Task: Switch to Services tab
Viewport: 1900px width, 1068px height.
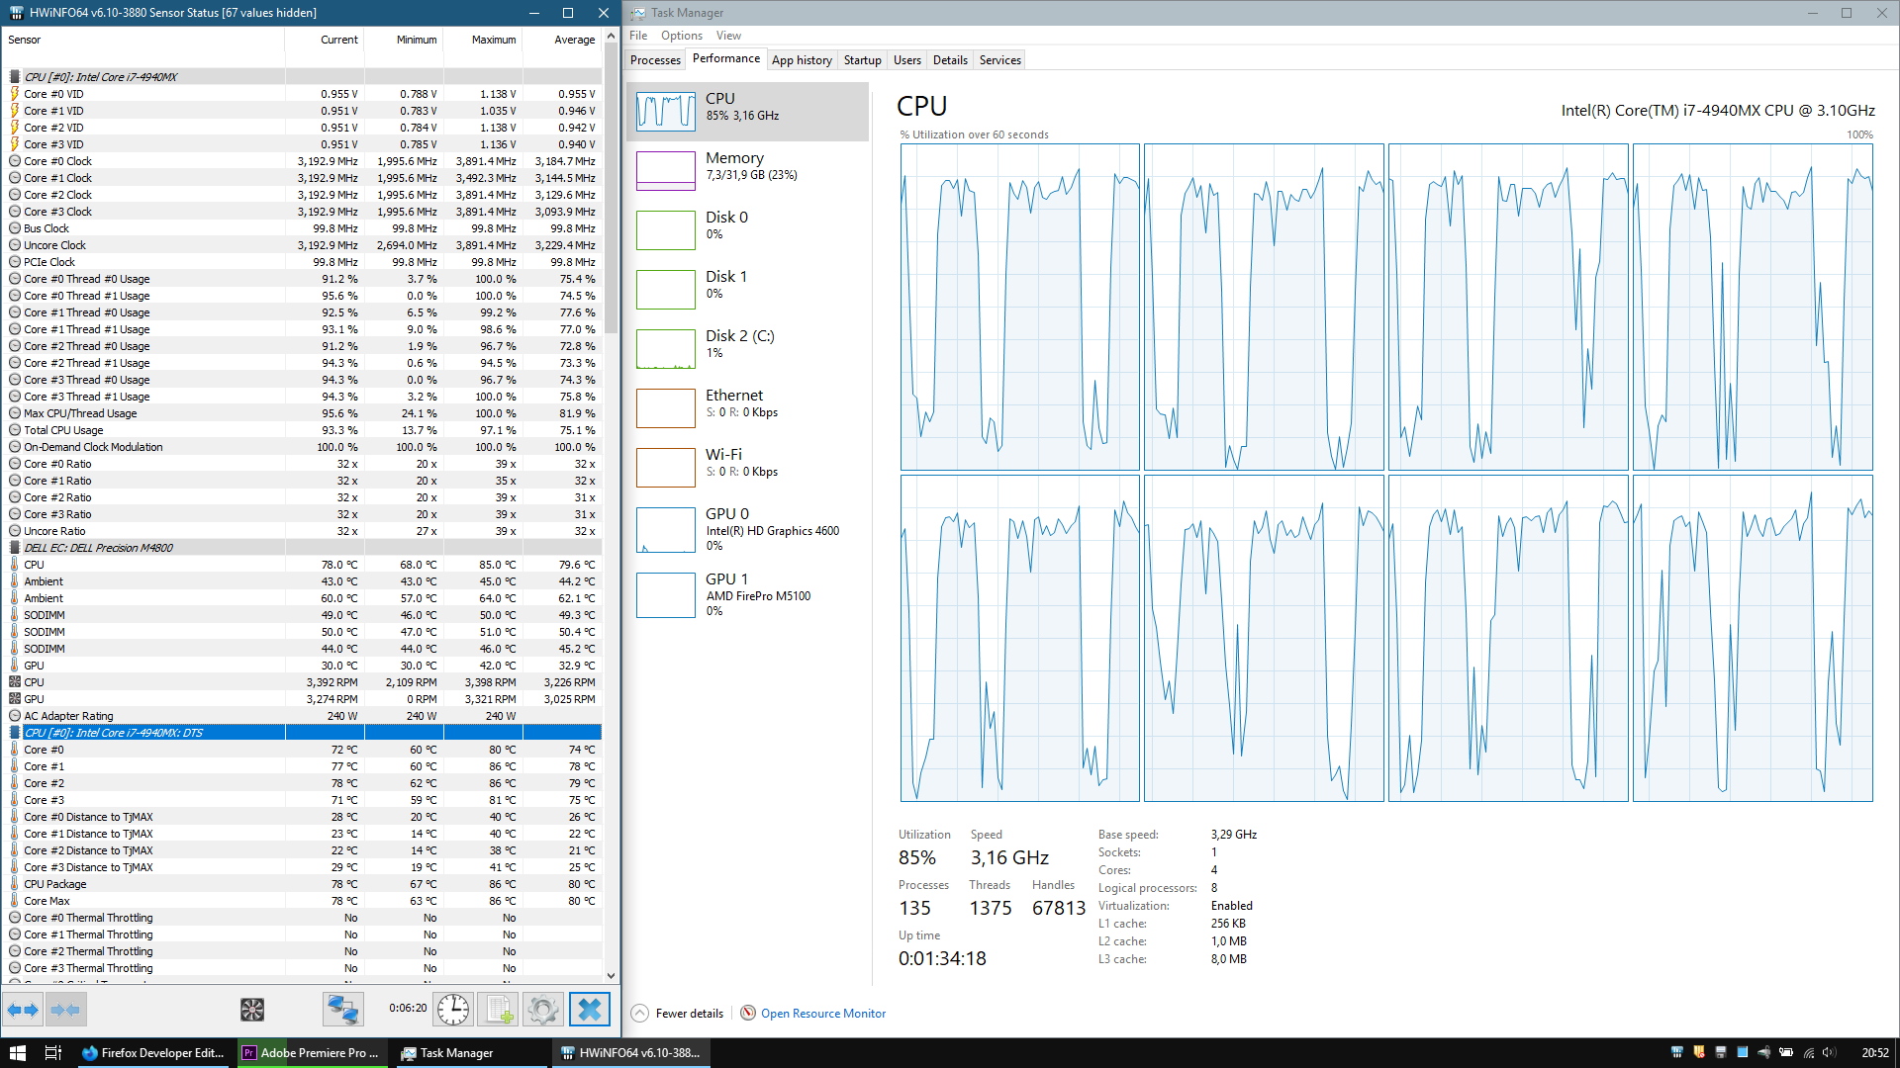Action: 999,60
